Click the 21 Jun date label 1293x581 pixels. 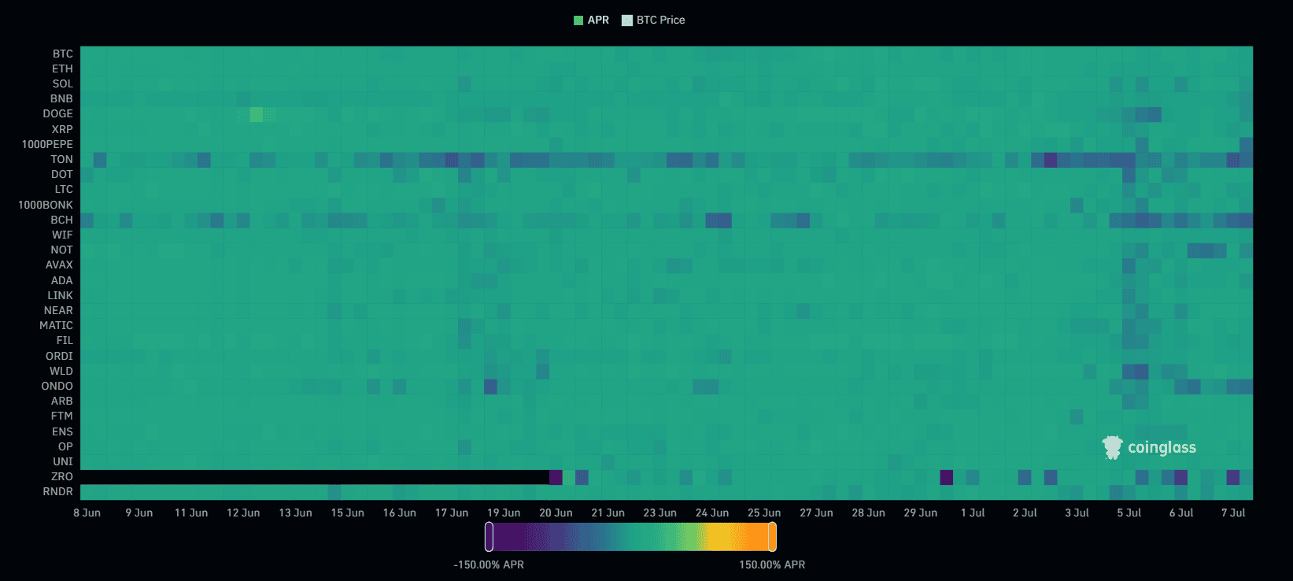608,513
